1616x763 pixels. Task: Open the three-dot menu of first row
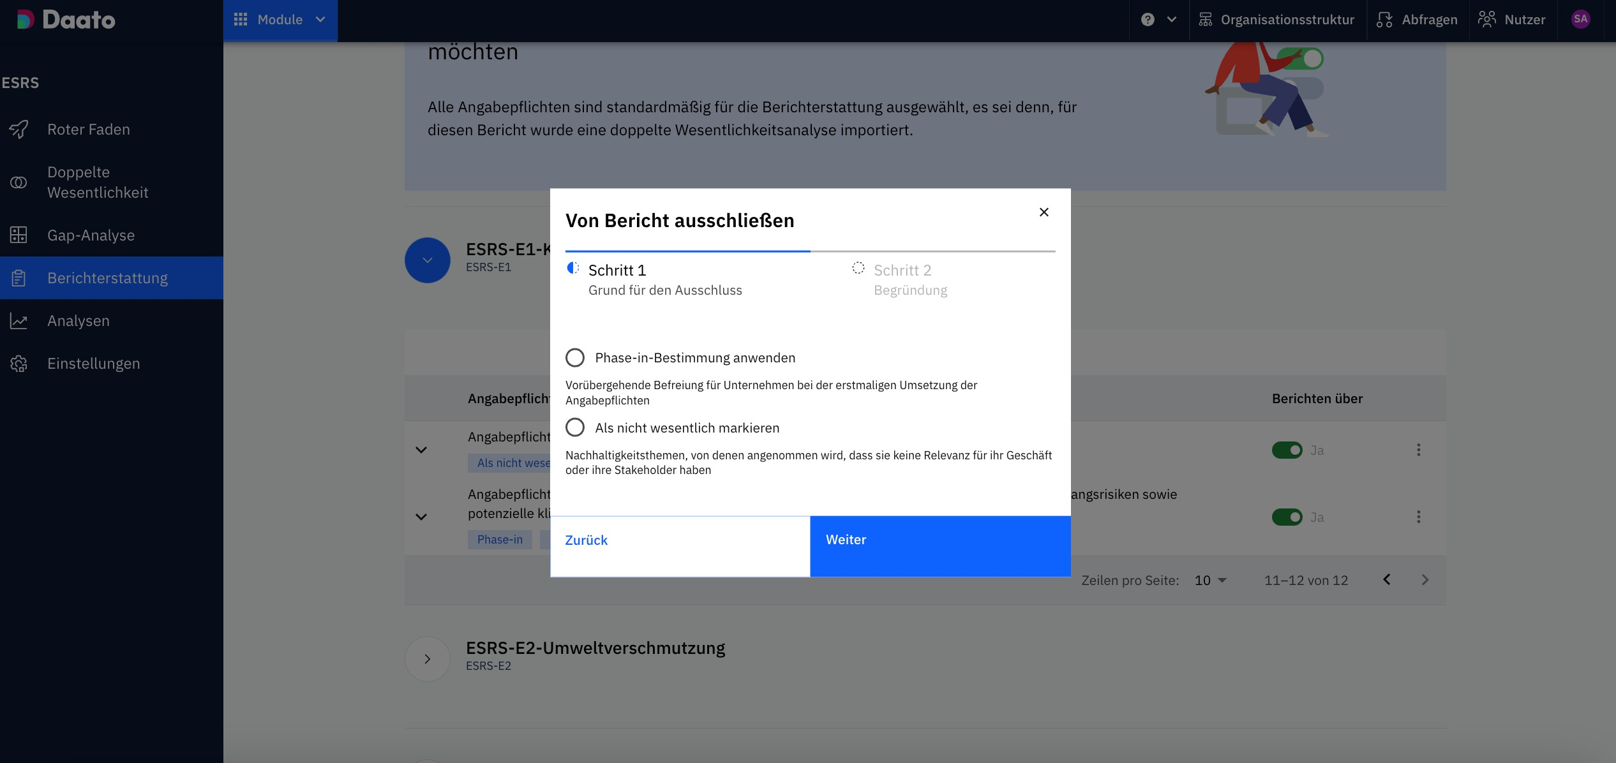pos(1419,450)
